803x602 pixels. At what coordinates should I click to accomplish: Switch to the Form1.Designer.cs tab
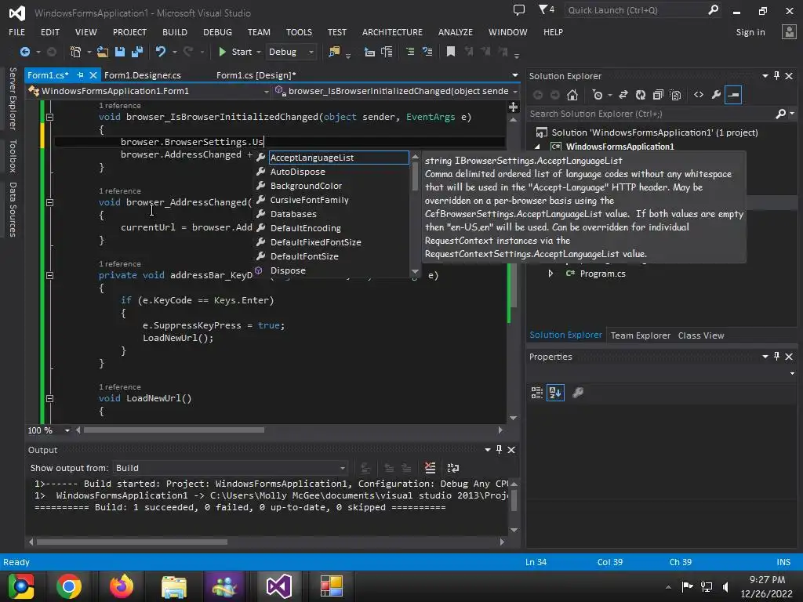143,75
